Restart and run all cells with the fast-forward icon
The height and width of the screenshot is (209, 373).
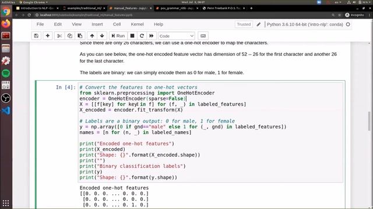[152, 36]
